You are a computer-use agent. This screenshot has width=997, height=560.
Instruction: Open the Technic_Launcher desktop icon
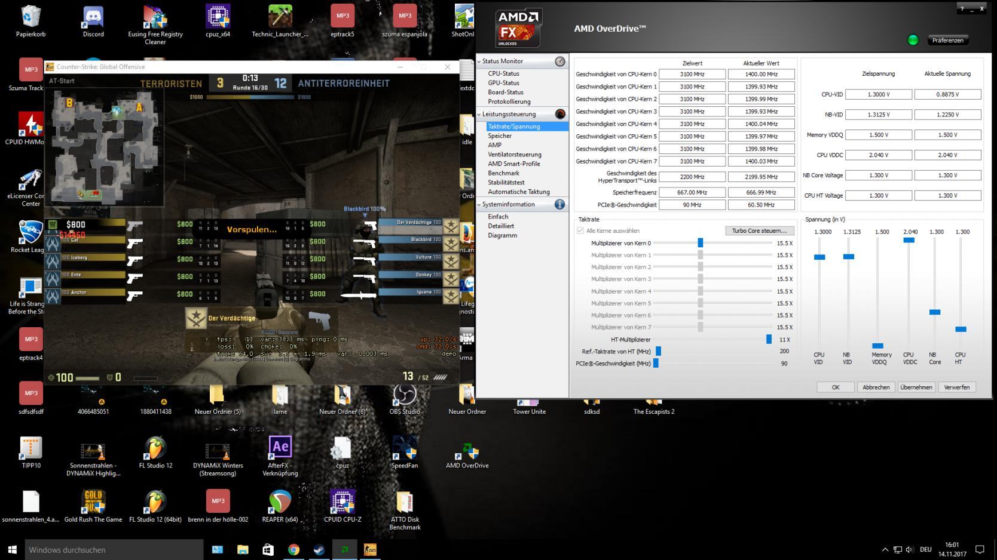click(280, 21)
